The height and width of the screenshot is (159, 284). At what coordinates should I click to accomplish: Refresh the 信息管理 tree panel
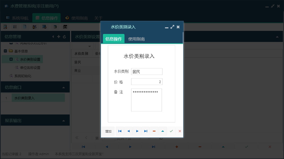[64, 37]
